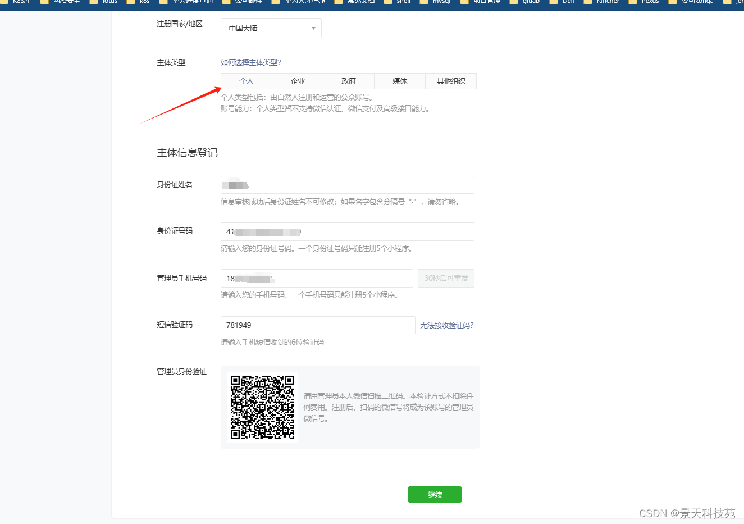Screen dimensions: 744x524
Task: Open the gitlab bookmark folder
Action: [525, 2]
